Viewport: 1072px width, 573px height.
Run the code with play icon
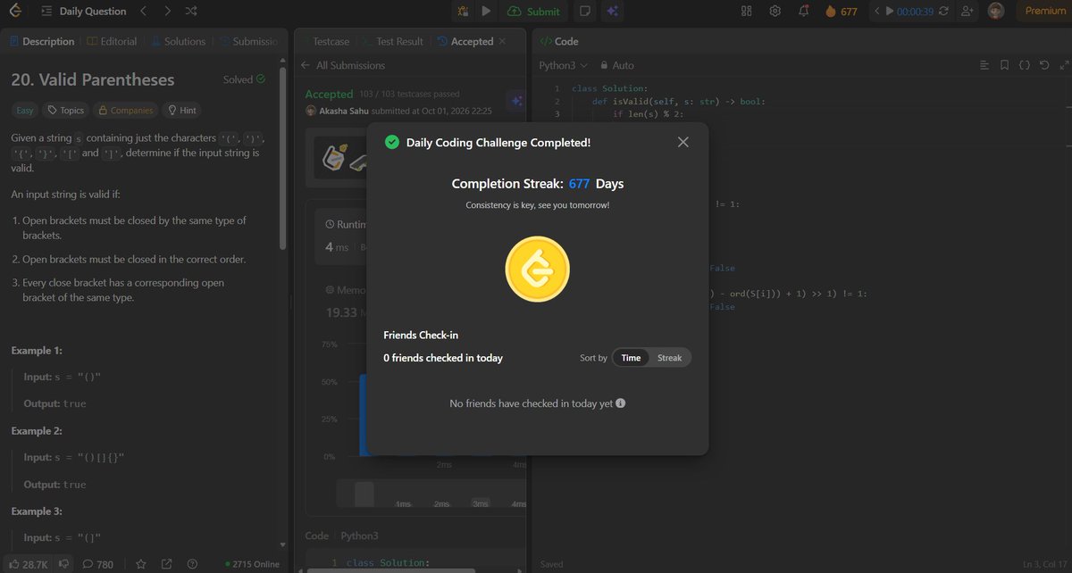tap(486, 12)
